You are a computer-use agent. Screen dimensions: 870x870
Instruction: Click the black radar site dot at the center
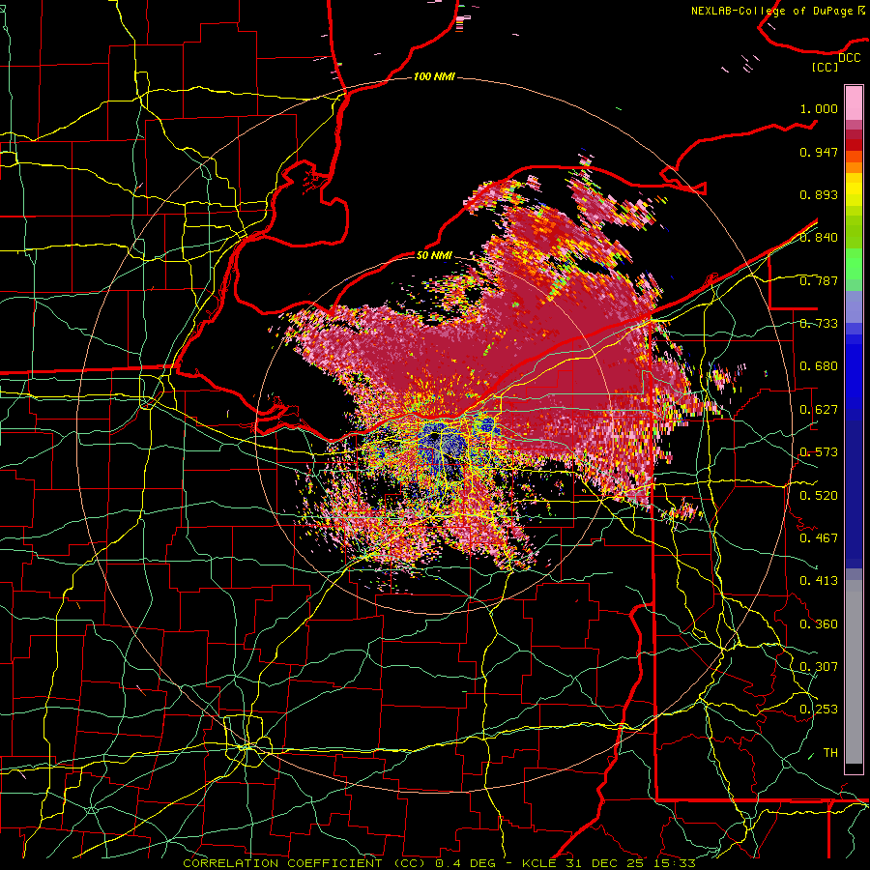tap(434, 437)
